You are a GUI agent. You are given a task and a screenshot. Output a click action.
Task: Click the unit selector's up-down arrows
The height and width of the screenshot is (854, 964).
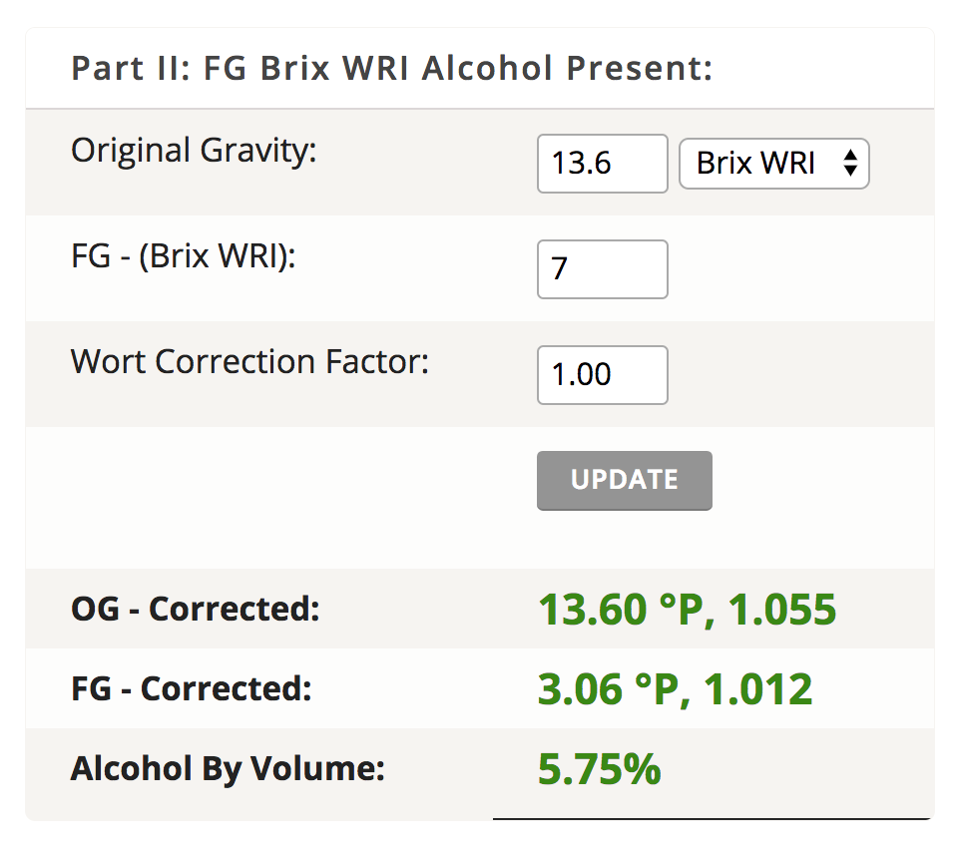pyautogui.click(x=850, y=164)
